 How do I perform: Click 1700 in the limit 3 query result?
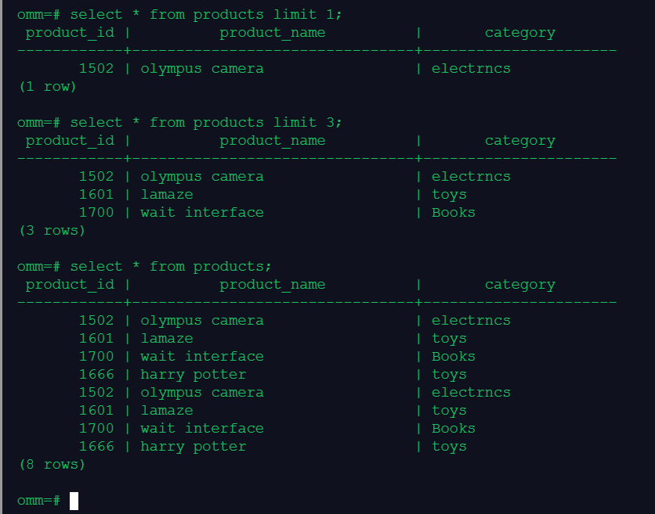point(96,213)
